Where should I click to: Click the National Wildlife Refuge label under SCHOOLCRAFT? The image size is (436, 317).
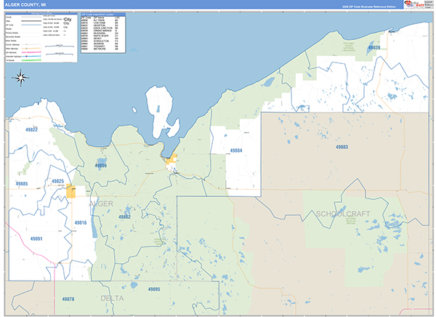click(351, 221)
